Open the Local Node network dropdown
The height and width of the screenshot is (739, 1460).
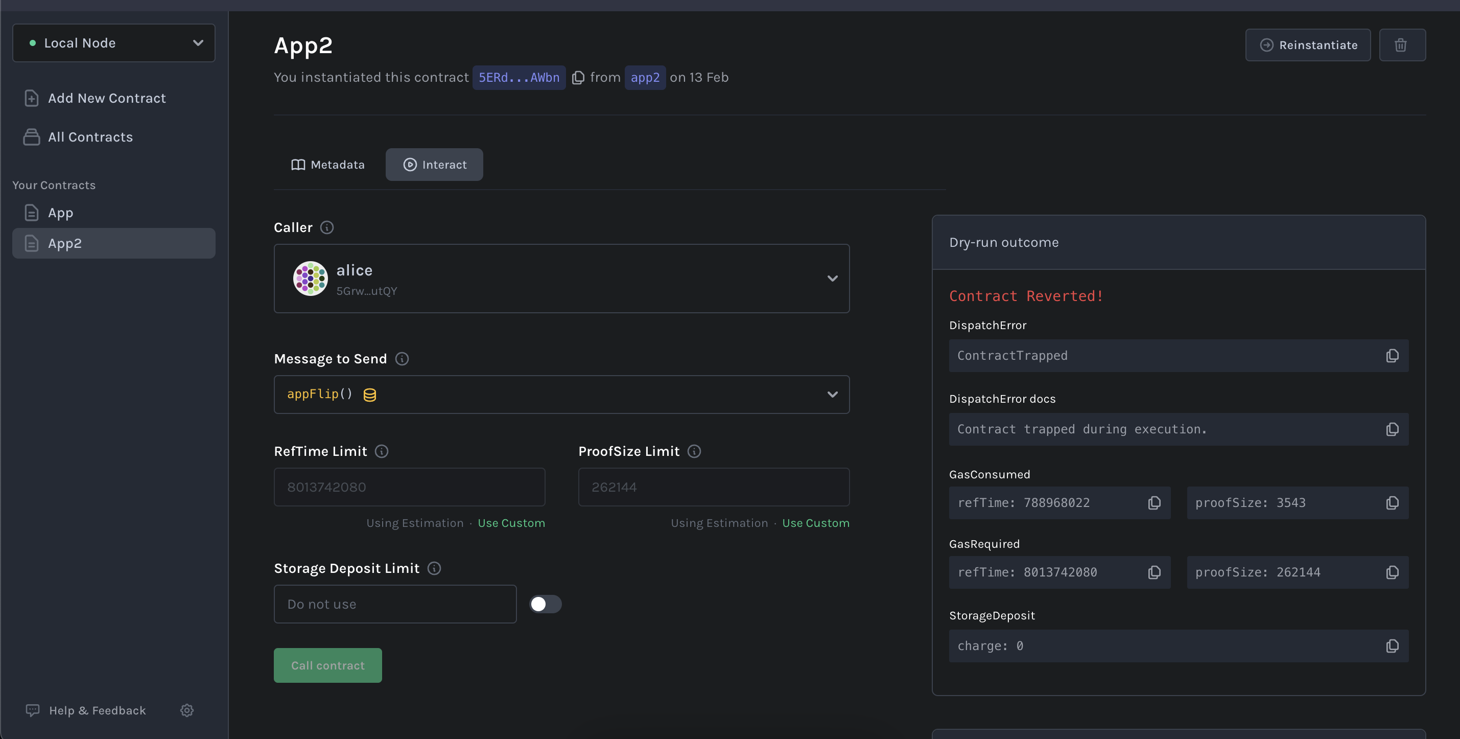click(x=113, y=43)
